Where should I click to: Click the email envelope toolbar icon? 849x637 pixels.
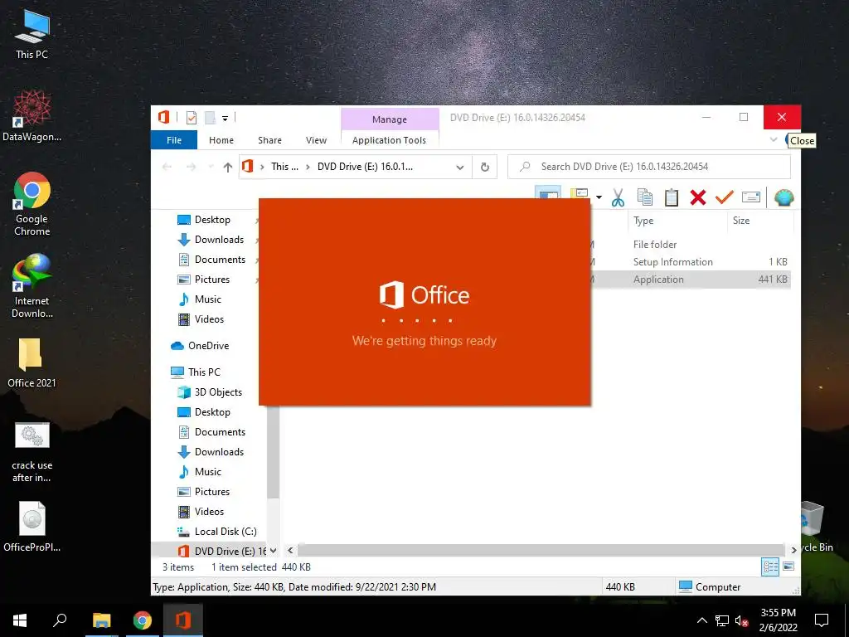(x=751, y=197)
